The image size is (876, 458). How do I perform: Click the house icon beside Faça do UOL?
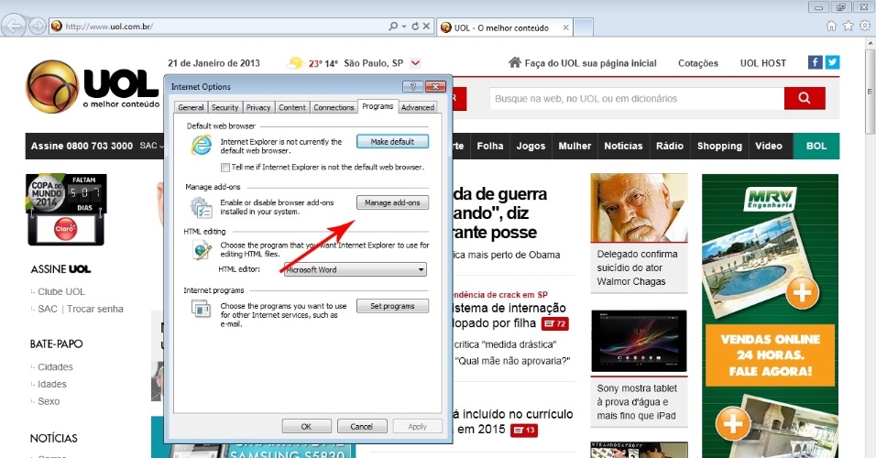[x=515, y=62]
